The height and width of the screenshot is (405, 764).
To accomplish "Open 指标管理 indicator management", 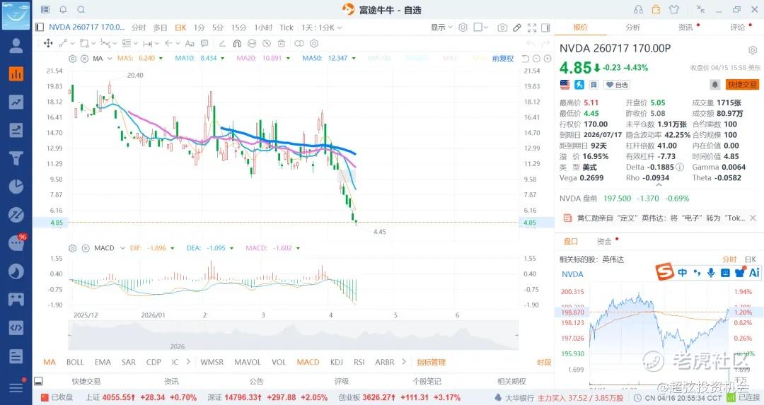I will (x=432, y=362).
